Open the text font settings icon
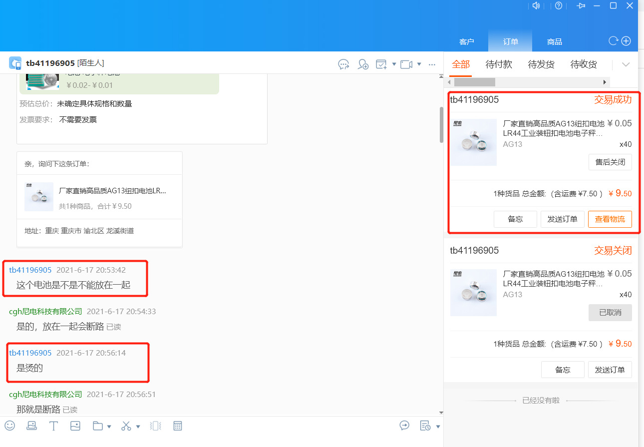 pyautogui.click(x=53, y=426)
